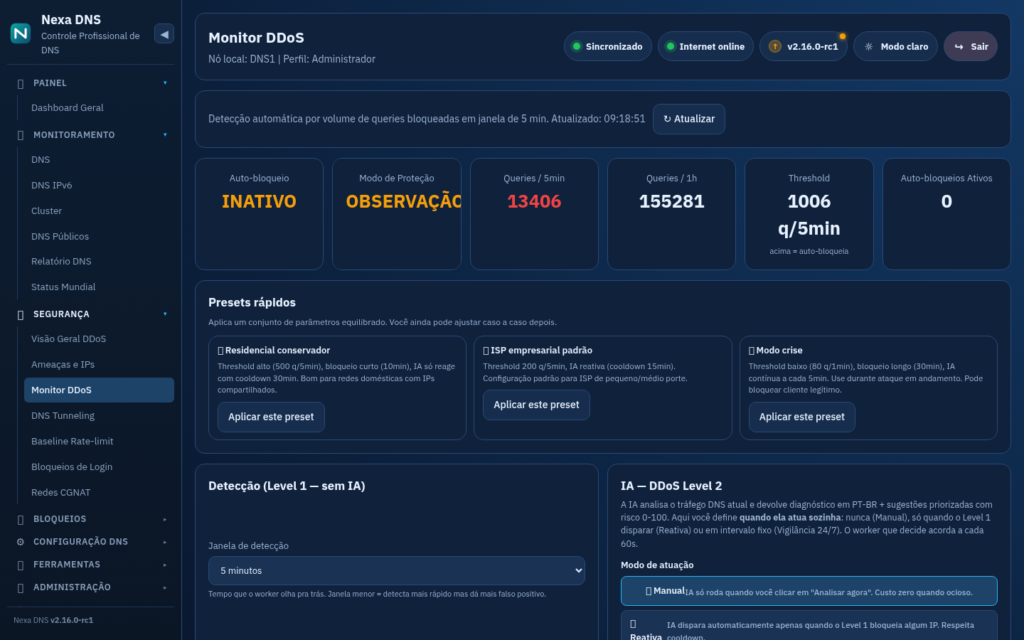This screenshot has width=1024, height=640.
Task: Click the Sincronizado status pill
Action: point(608,46)
